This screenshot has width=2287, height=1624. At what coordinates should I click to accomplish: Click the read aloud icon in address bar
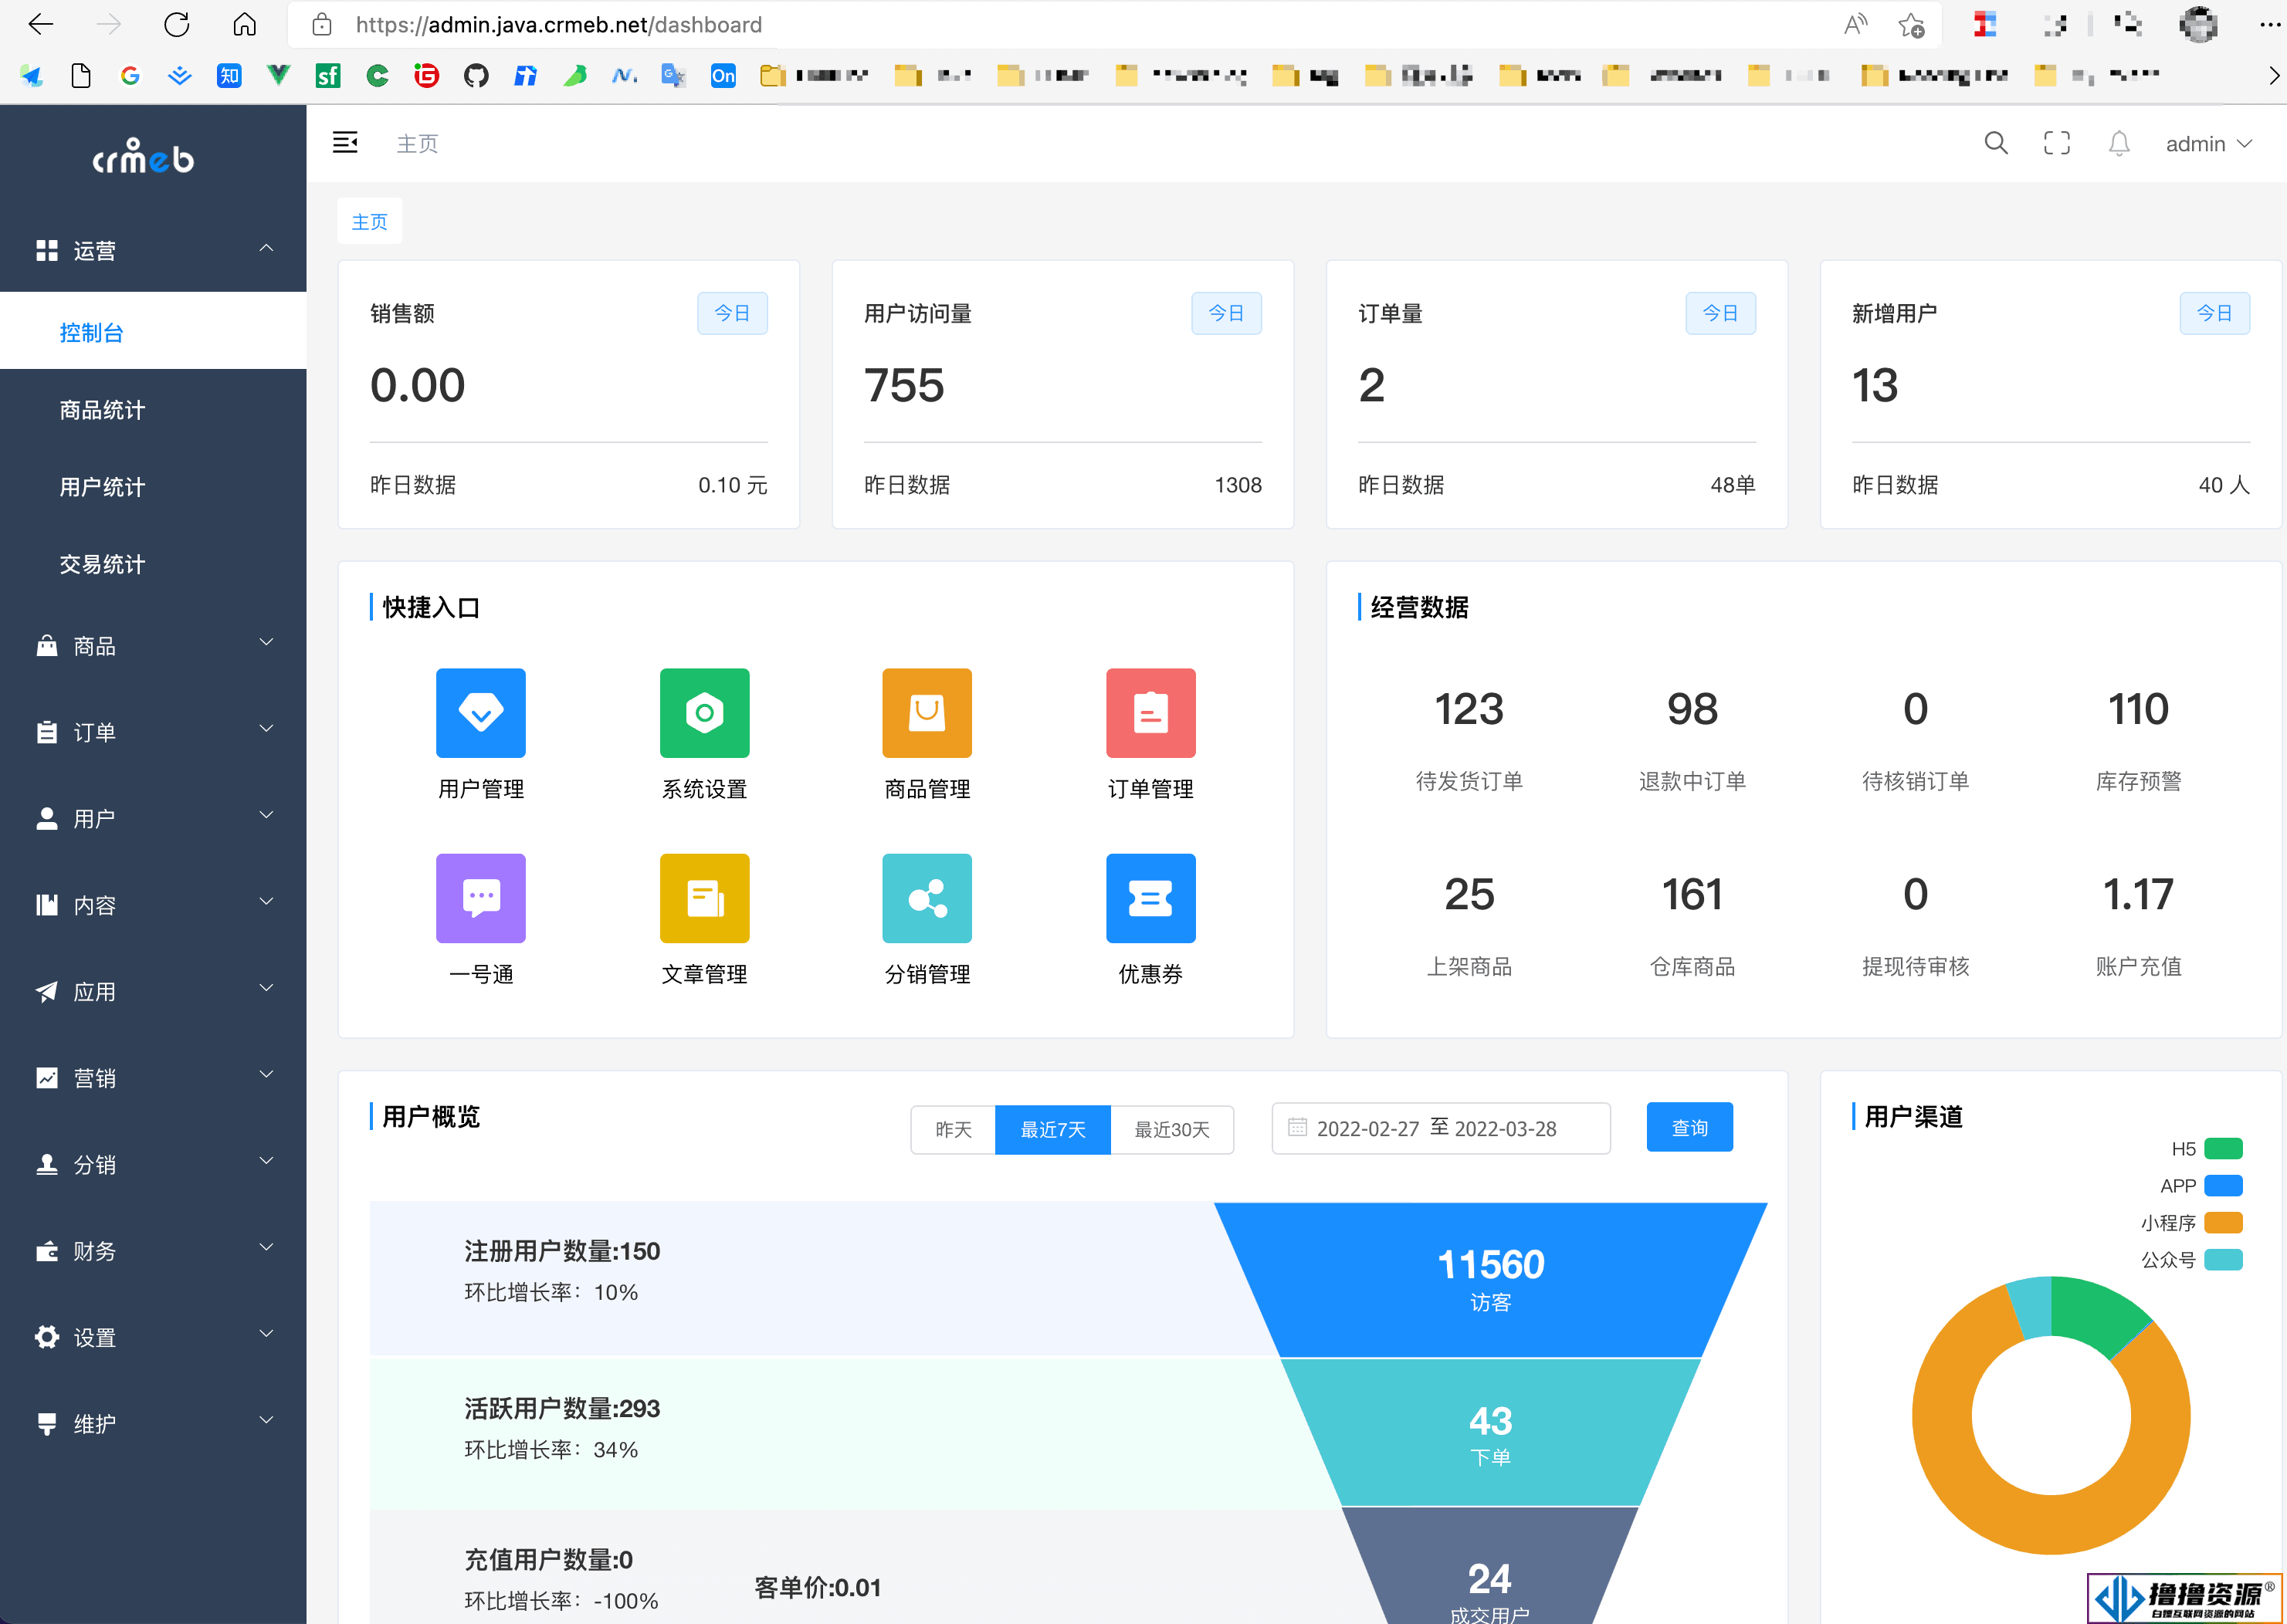(1856, 25)
